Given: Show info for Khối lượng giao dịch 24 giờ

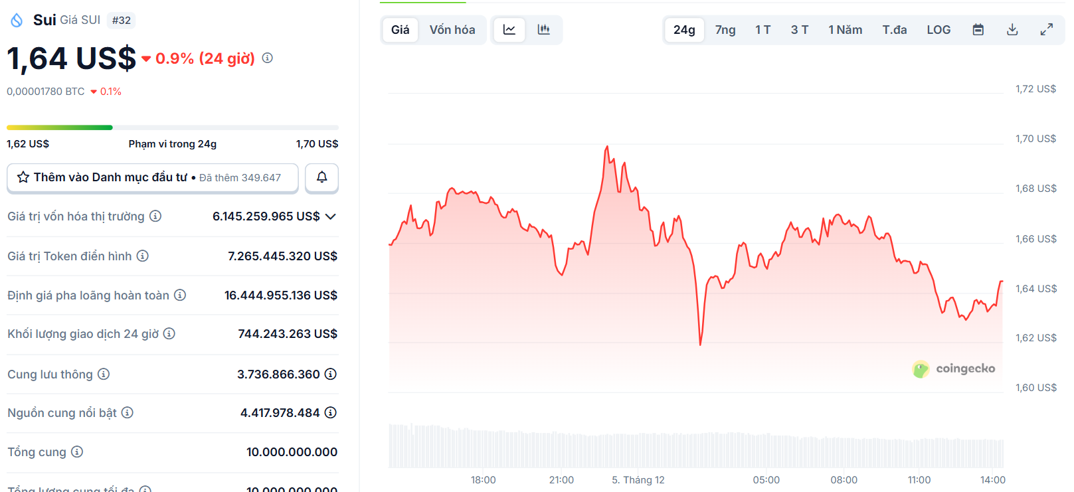Looking at the screenshot, I should (169, 333).
